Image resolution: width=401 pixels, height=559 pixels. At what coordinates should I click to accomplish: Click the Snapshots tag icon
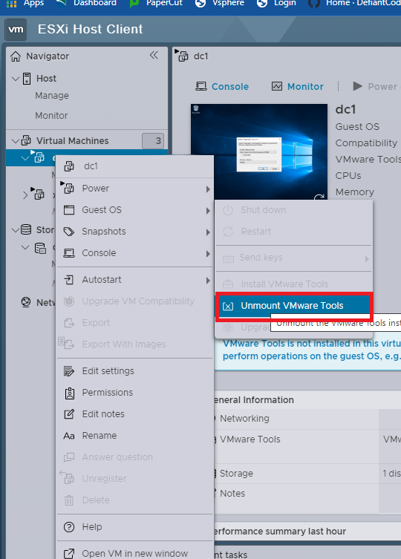tap(69, 232)
